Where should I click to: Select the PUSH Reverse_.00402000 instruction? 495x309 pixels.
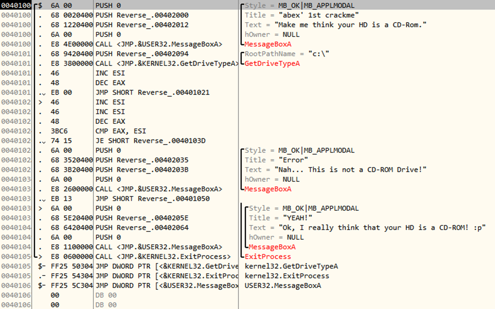click(x=142, y=15)
